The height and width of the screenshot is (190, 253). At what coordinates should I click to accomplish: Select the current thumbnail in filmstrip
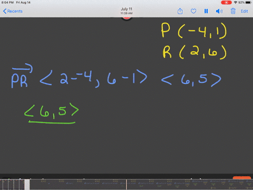click(27, 184)
